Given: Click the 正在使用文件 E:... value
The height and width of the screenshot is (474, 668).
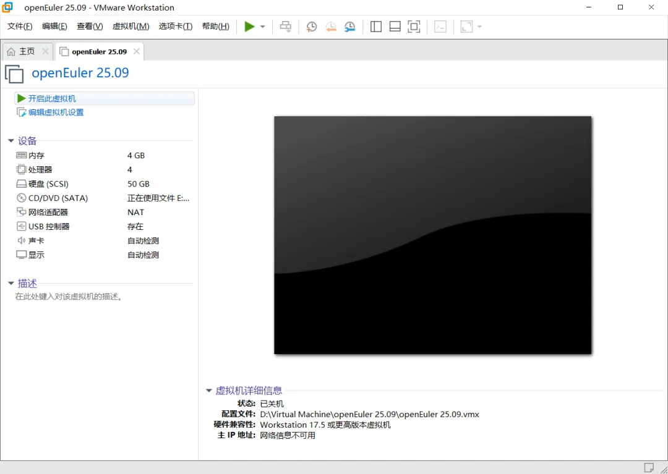Looking at the screenshot, I should pos(158,198).
